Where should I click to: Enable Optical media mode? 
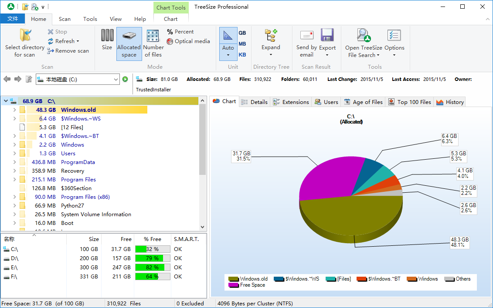point(188,41)
